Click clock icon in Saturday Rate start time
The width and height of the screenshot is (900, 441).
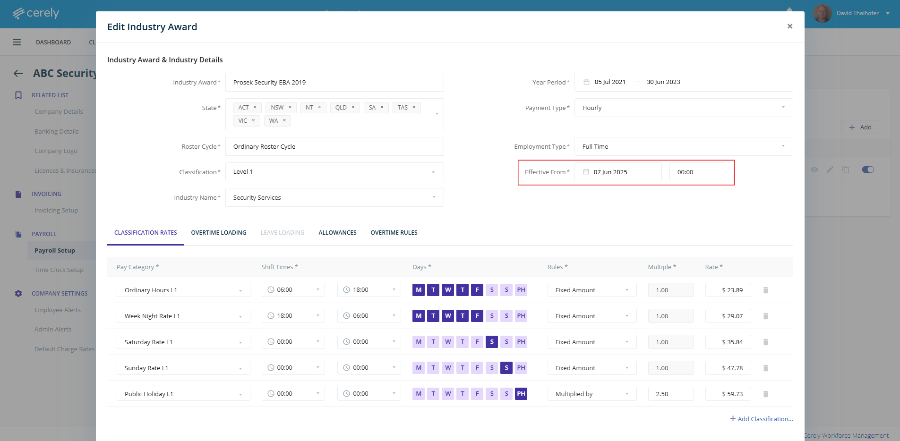point(271,342)
